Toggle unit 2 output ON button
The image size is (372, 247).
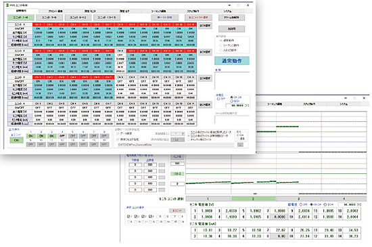pos(41,136)
